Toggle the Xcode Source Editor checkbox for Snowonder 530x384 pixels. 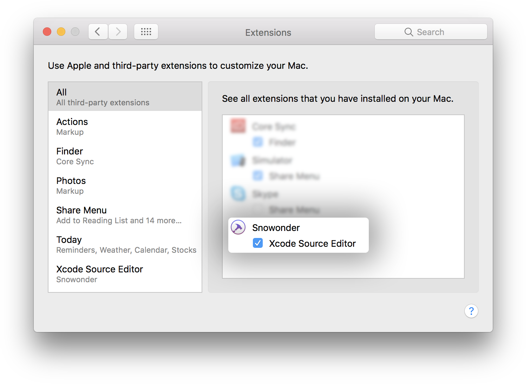(258, 243)
